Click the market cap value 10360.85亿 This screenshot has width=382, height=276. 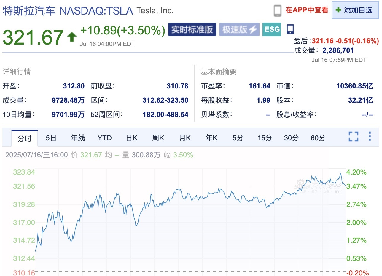[x=355, y=86]
